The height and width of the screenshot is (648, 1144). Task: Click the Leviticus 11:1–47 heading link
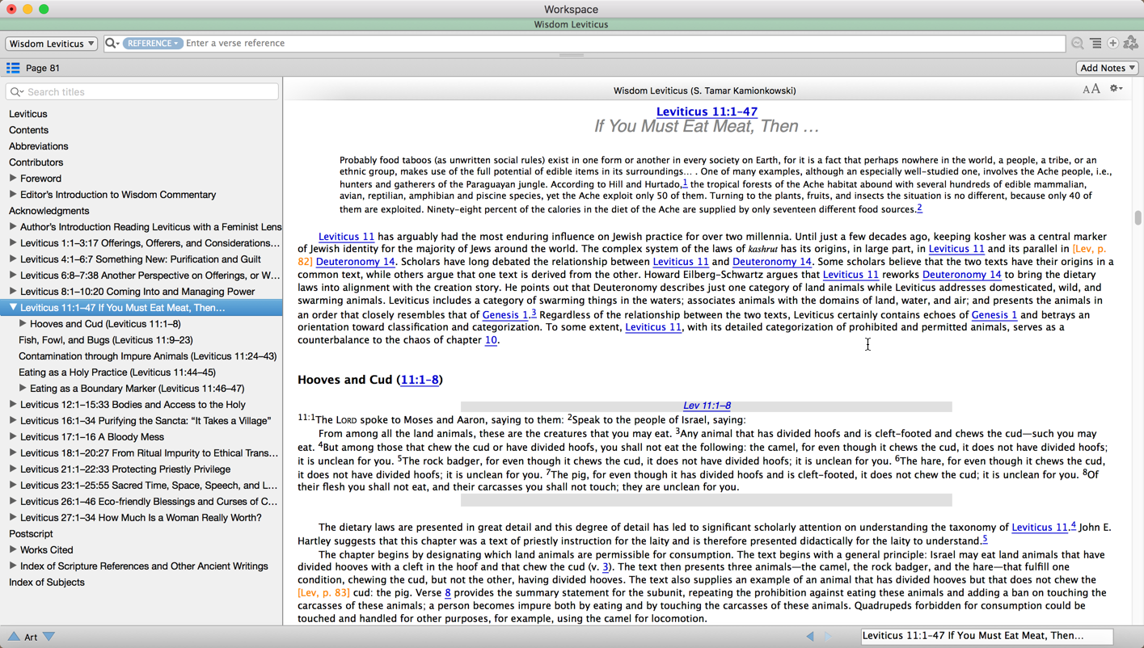(707, 112)
